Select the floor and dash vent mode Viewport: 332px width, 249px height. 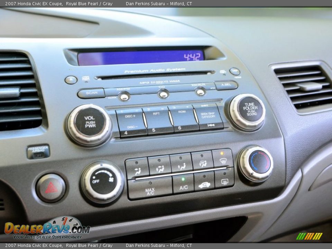click(160, 168)
